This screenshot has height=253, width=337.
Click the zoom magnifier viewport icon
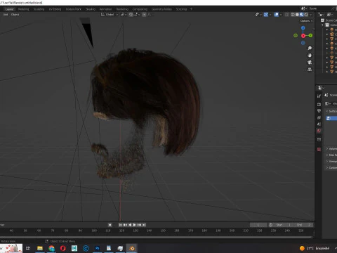coord(310,48)
